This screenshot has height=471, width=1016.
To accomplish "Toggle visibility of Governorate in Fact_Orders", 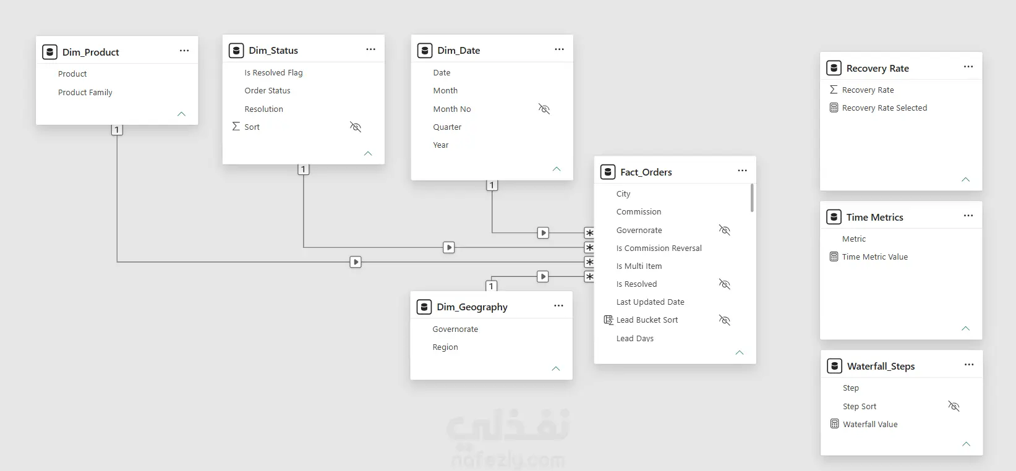I will (x=725, y=230).
